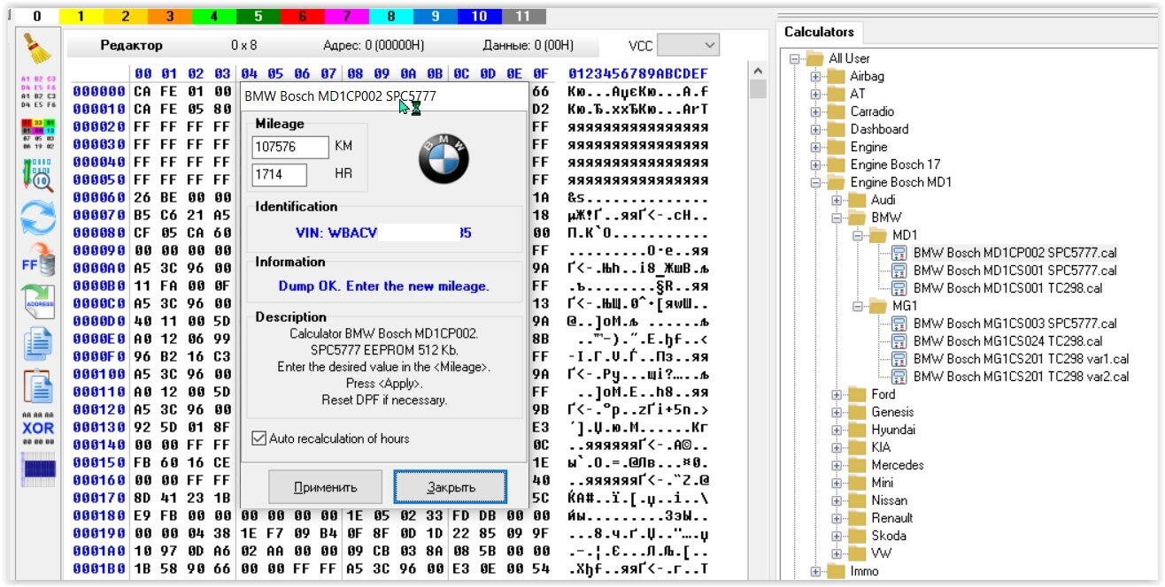The image size is (1165, 587).
Task: Collapse the MG1 subfolder
Action: point(858,306)
